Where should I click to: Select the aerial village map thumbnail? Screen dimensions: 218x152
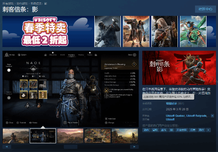(98, 136)
